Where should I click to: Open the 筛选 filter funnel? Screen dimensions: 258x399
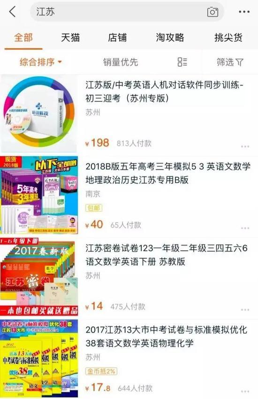click(230, 62)
